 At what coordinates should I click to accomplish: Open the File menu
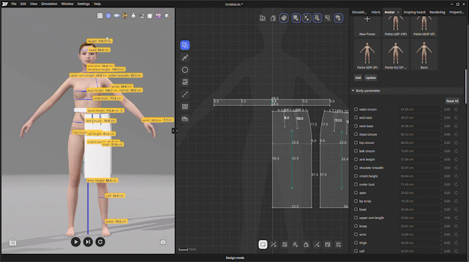(x=14, y=4)
